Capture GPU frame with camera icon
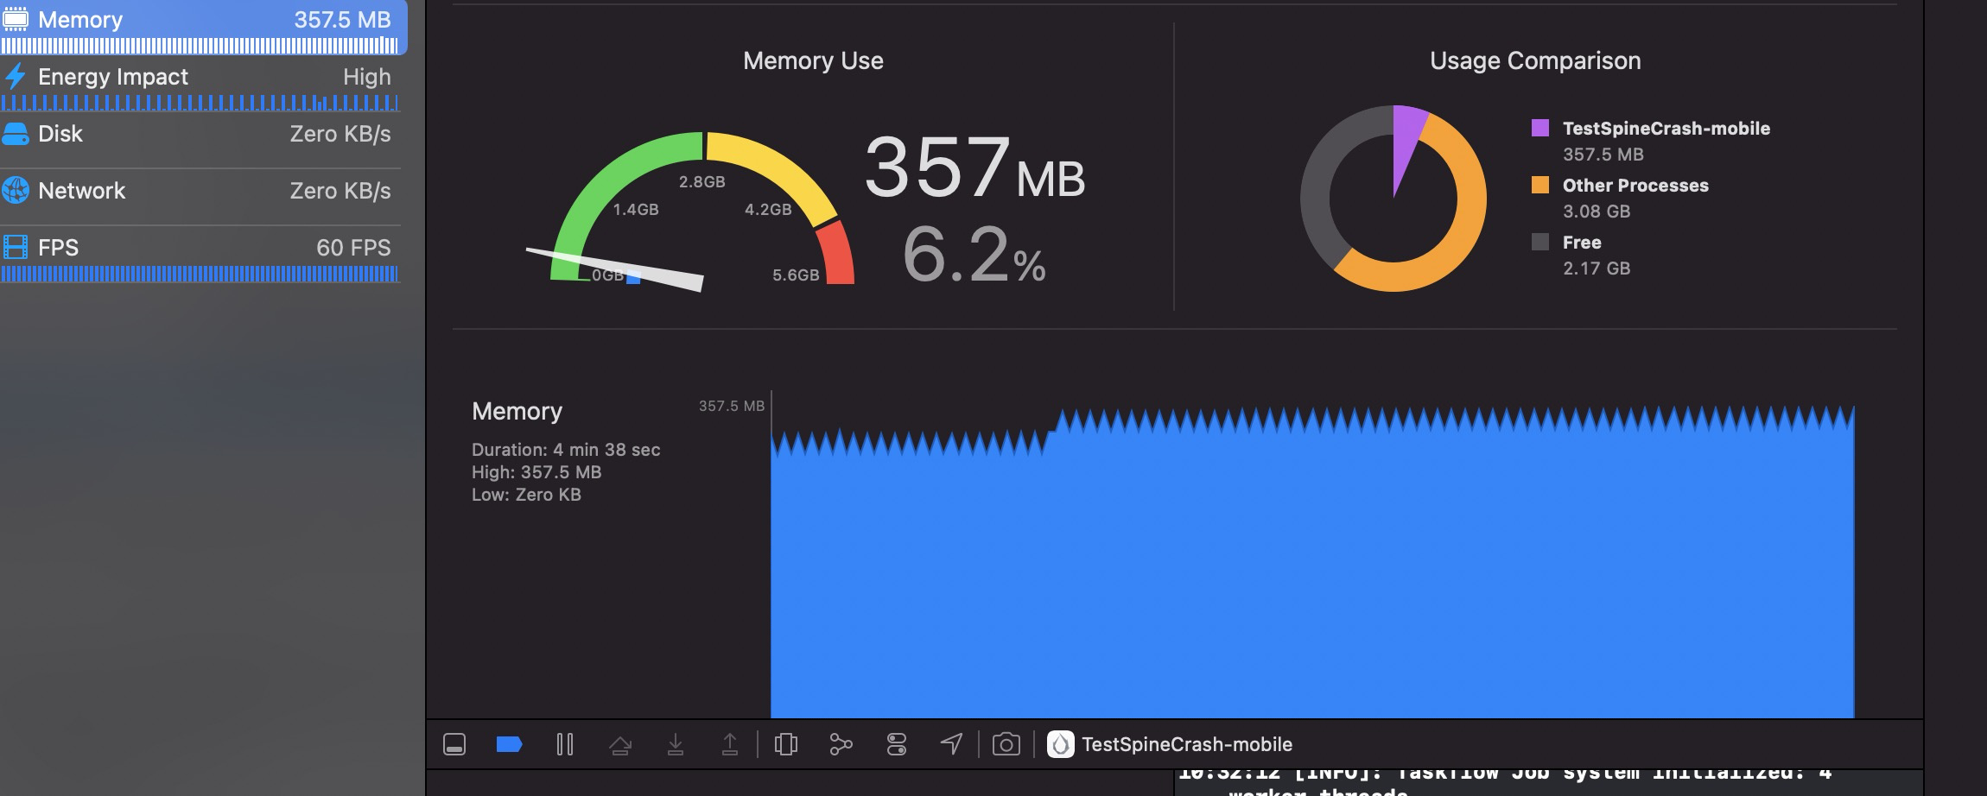1987x796 pixels. (x=1006, y=744)
